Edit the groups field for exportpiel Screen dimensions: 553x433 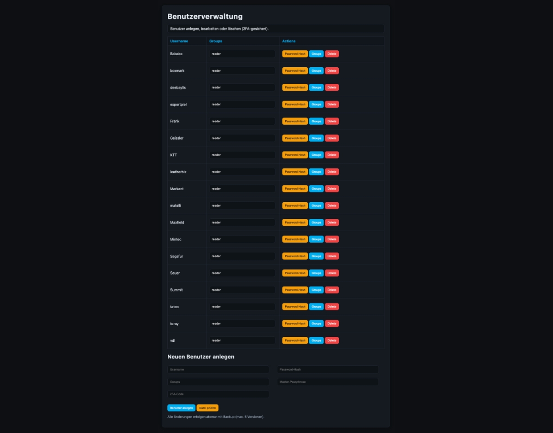tap(242, 105)
